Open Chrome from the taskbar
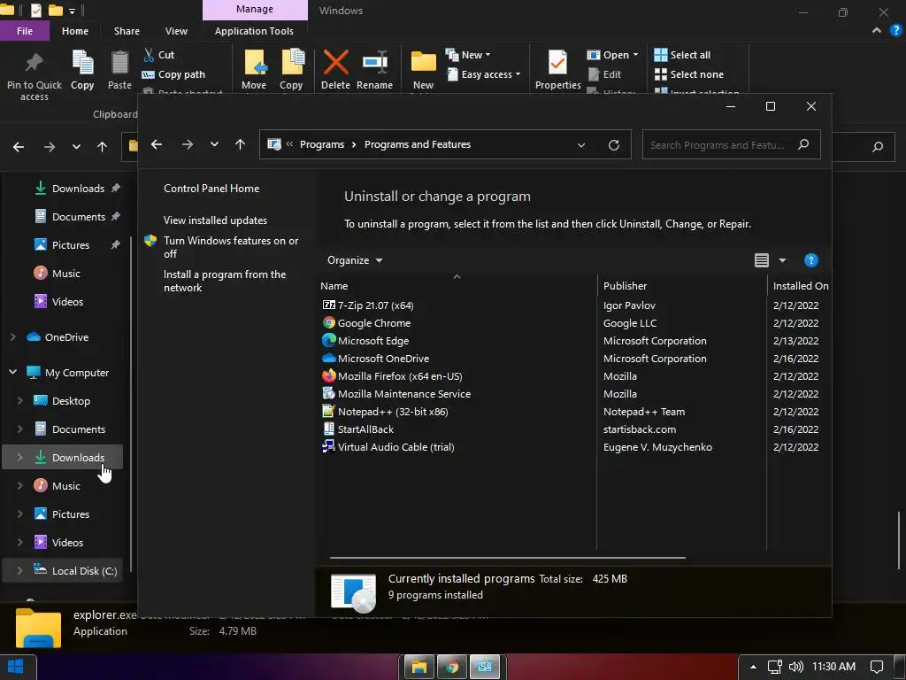The height and width of the screenshot is (680, 906). (x=452, y=667)
